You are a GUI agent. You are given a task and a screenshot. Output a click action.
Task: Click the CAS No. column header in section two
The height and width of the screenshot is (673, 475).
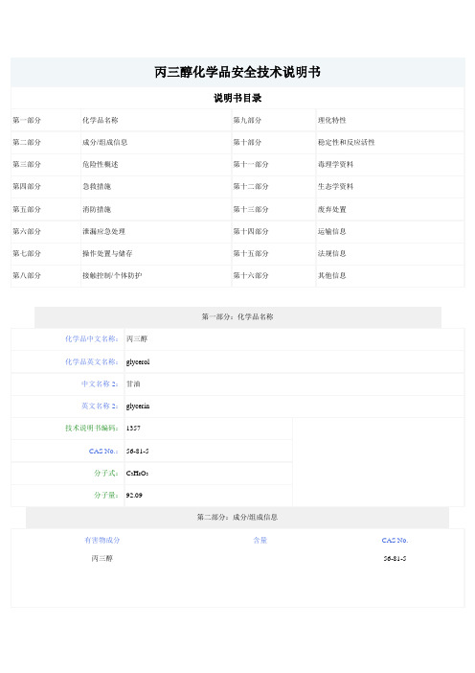click(x=395, y=540)
